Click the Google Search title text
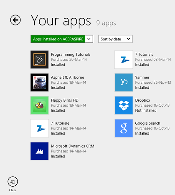175x195 pixels. click(147, 123)
